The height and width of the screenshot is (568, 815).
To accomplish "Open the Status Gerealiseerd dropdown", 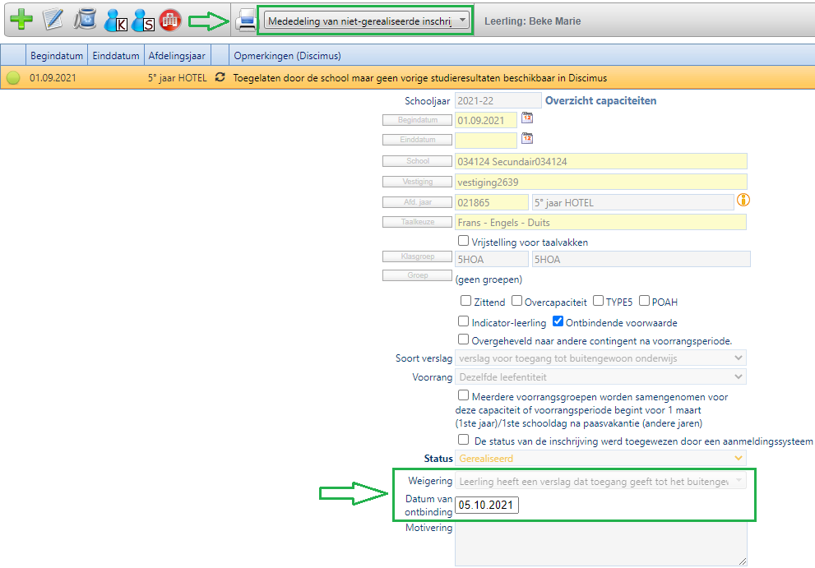I will (600, 459).
